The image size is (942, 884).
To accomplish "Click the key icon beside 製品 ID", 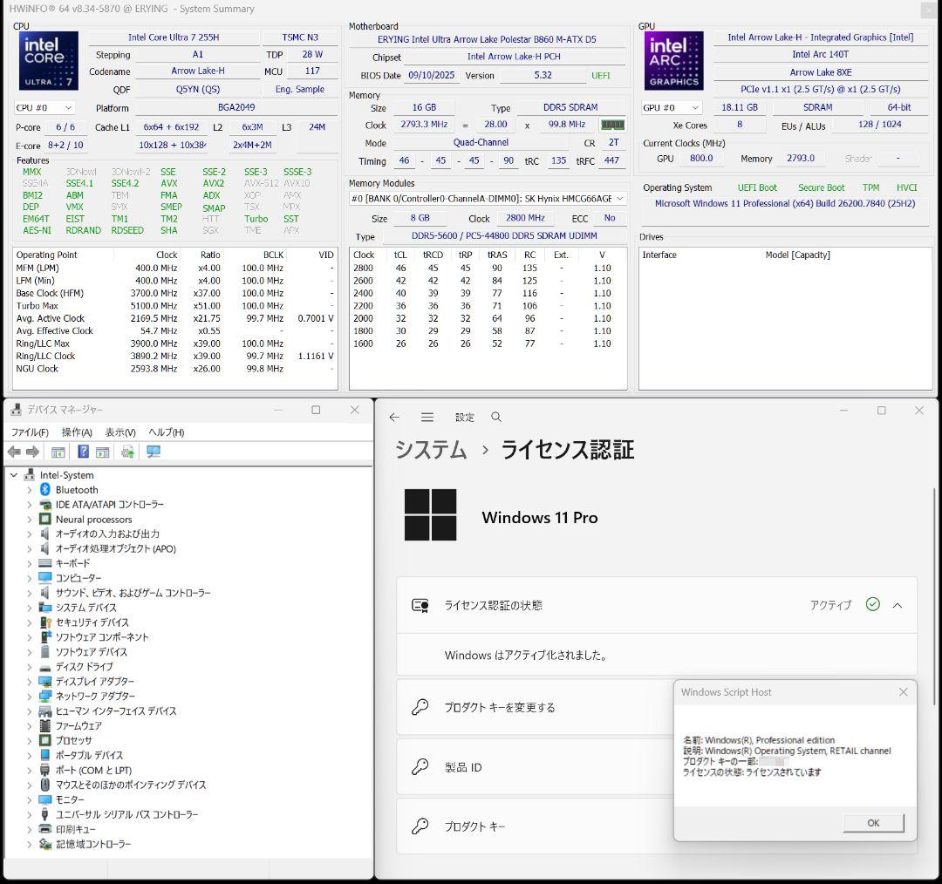I will point(420,766).
